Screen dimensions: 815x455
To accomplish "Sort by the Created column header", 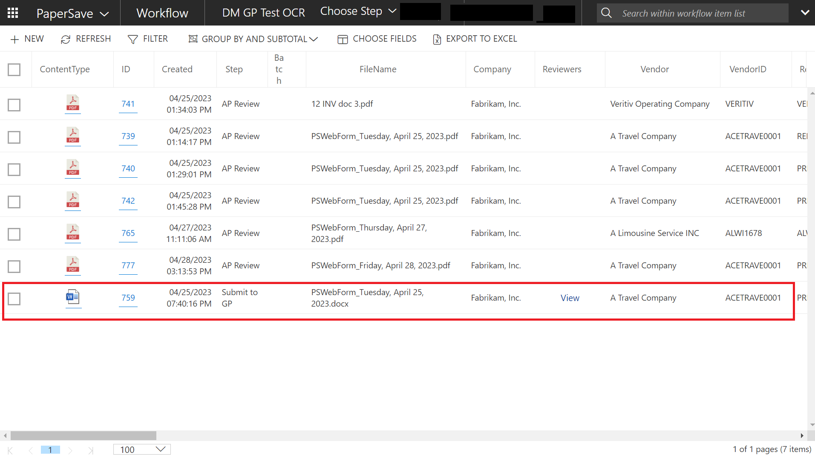I will 177,69.
